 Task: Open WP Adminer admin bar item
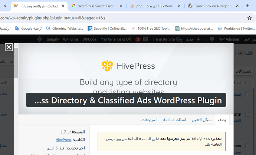(229, 39)
